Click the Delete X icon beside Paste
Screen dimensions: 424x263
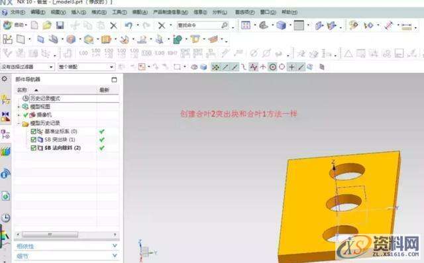pyautogui.click(x=113, y=26)
